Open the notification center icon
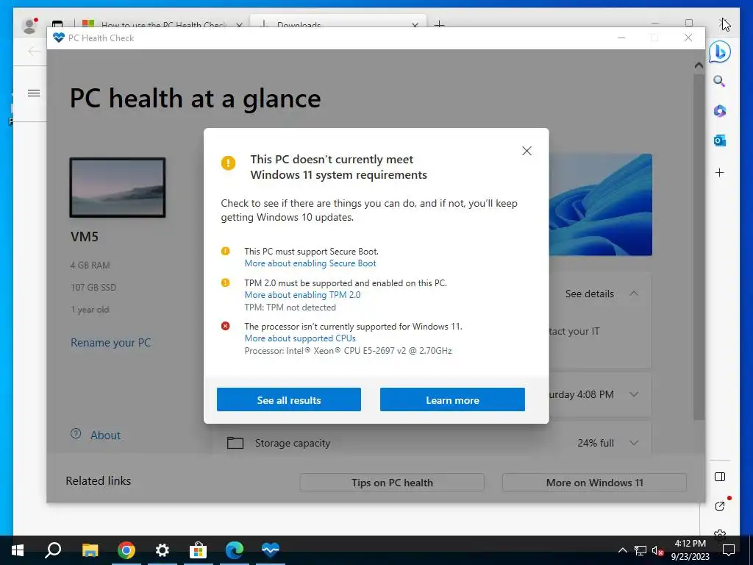Viewport: 753px width, 565px height. coord(729,550)
